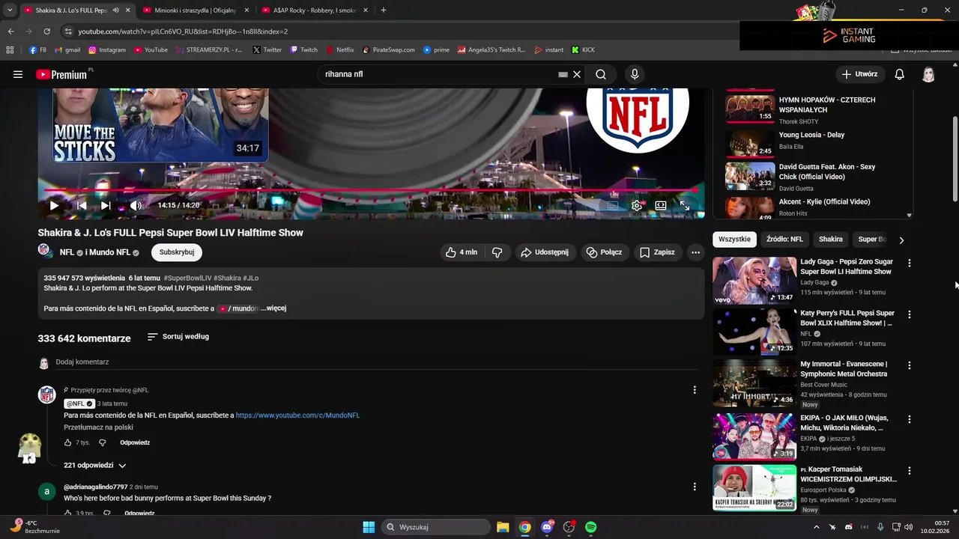The width and height of the screenshot is (959, 539).
Task: Open options for EKIPA video
Action: (x=910, y=419)
